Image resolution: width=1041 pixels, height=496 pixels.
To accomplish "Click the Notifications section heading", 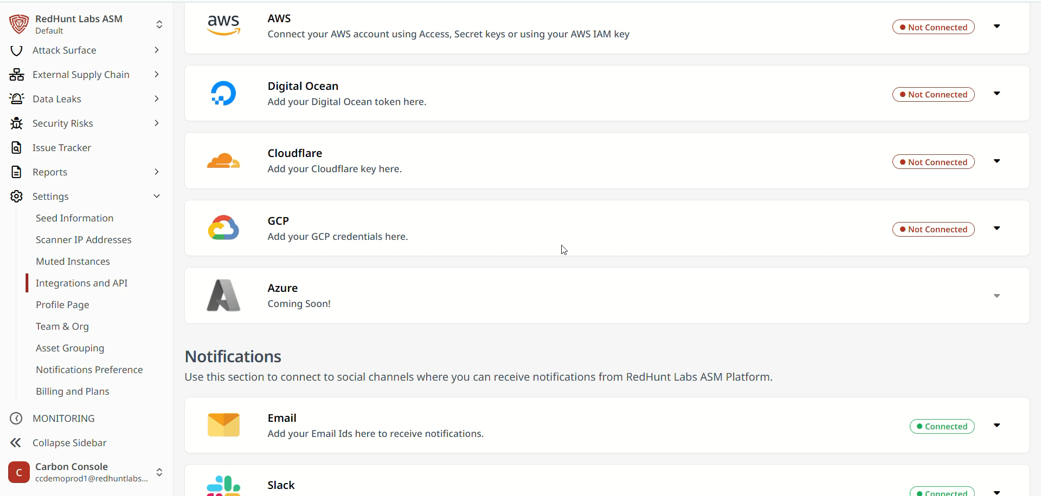I will coord(233,356).
